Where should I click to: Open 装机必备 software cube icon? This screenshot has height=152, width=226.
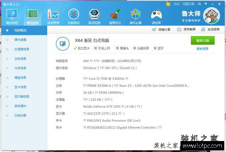click(136, 17)
